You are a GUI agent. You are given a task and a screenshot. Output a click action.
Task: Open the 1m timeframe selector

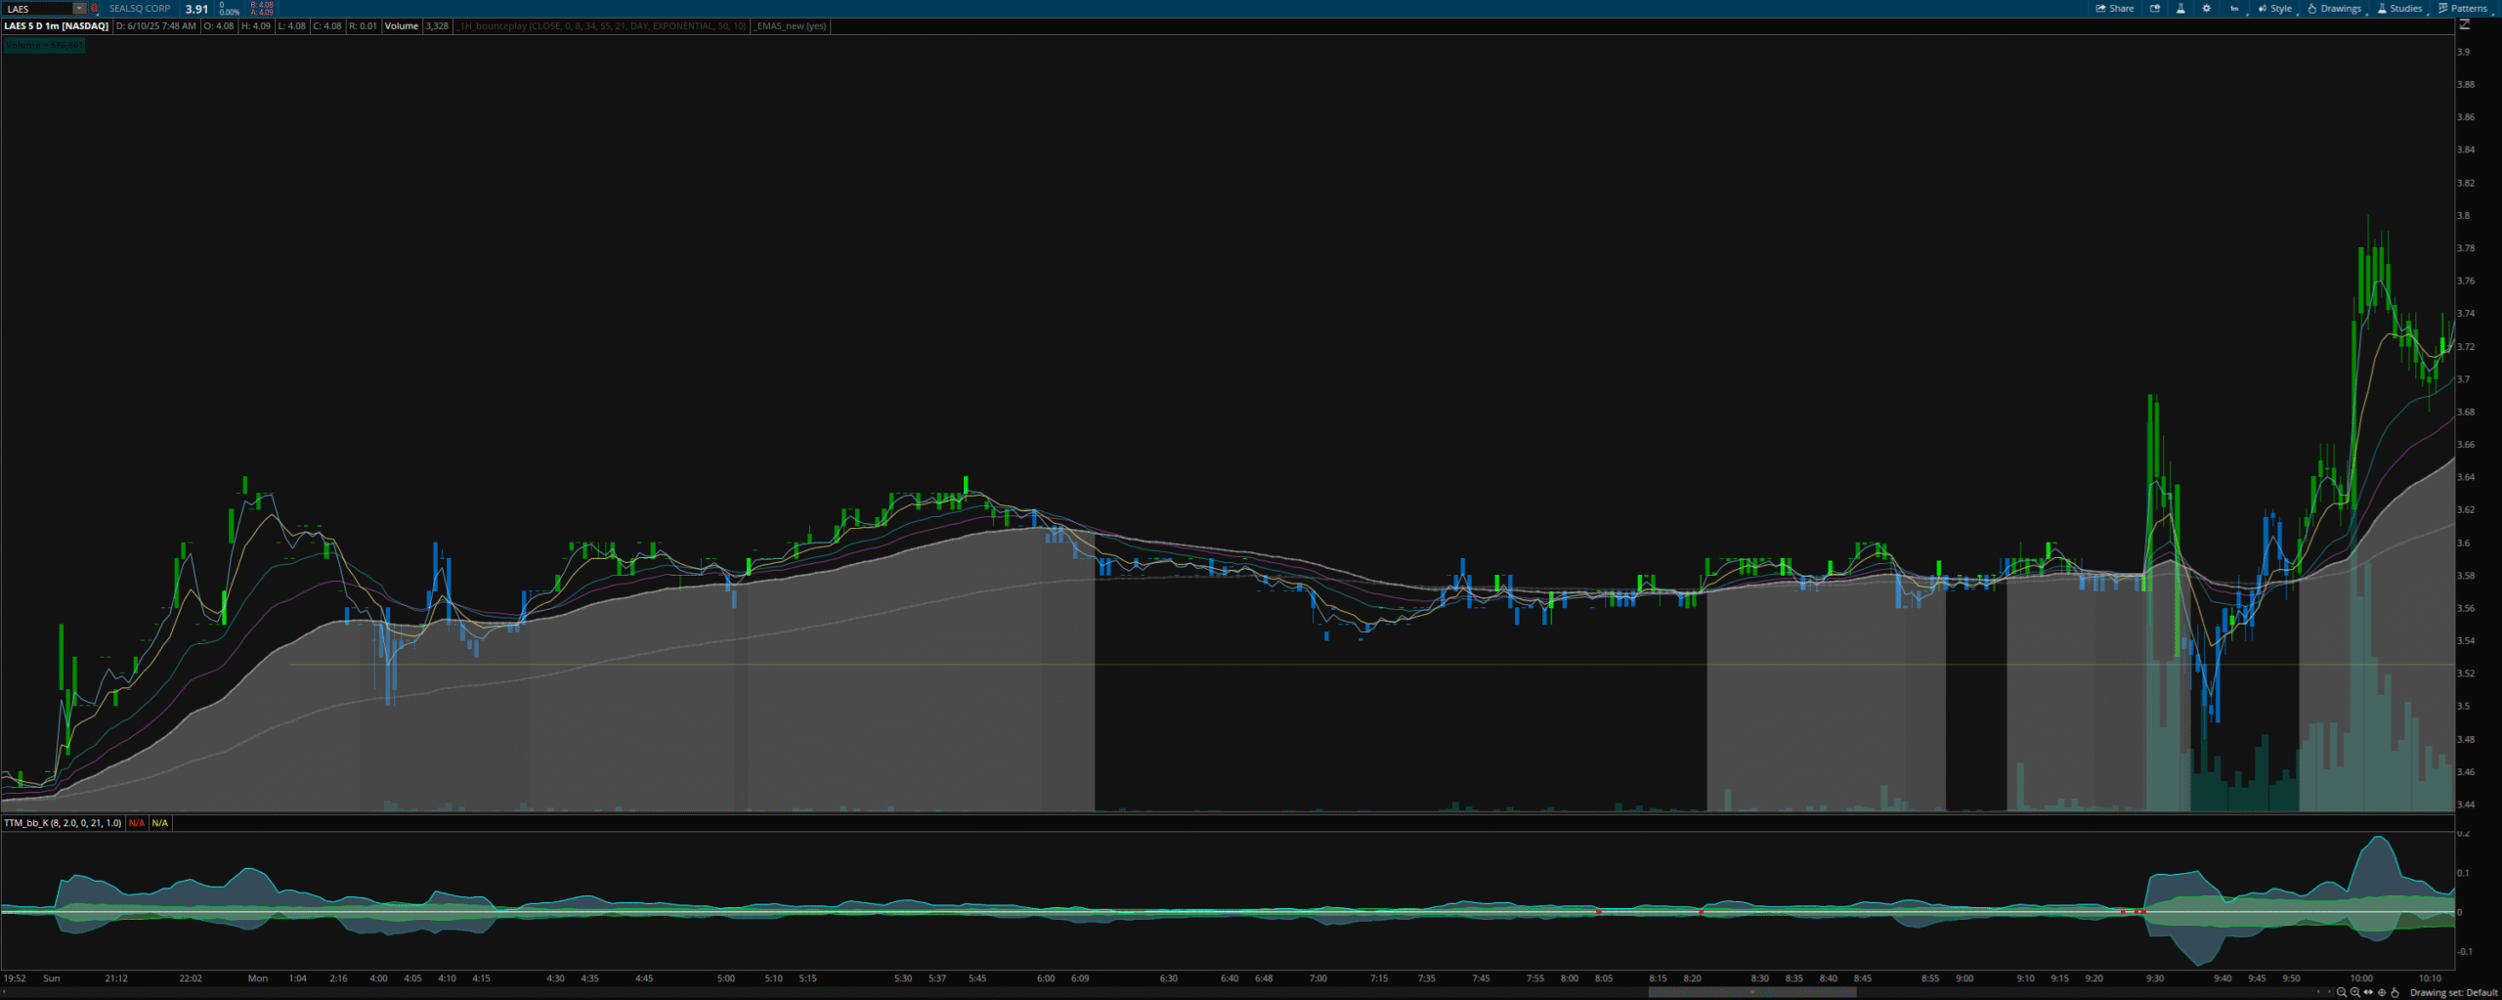pos(2234,9)
